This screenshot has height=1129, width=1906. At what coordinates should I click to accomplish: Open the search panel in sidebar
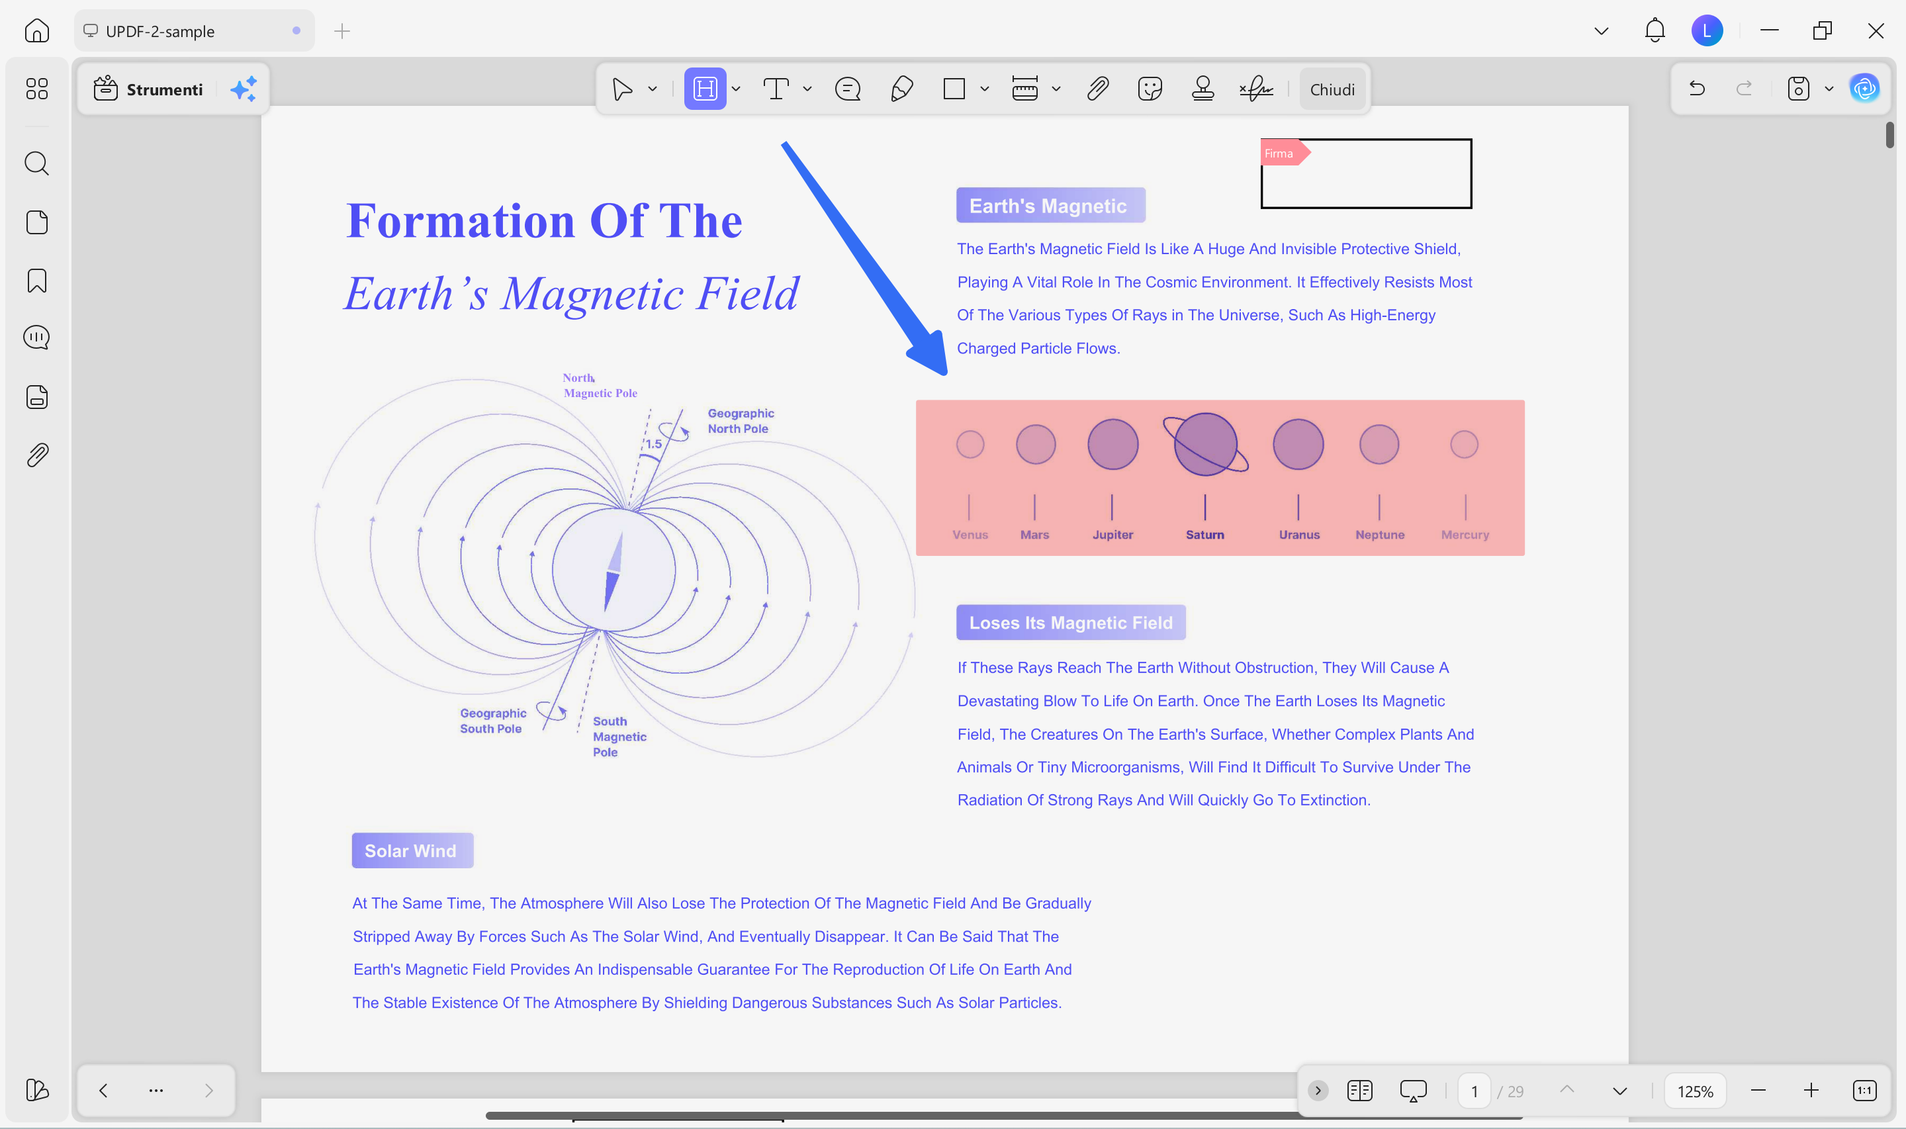click(x=36, y=163)
